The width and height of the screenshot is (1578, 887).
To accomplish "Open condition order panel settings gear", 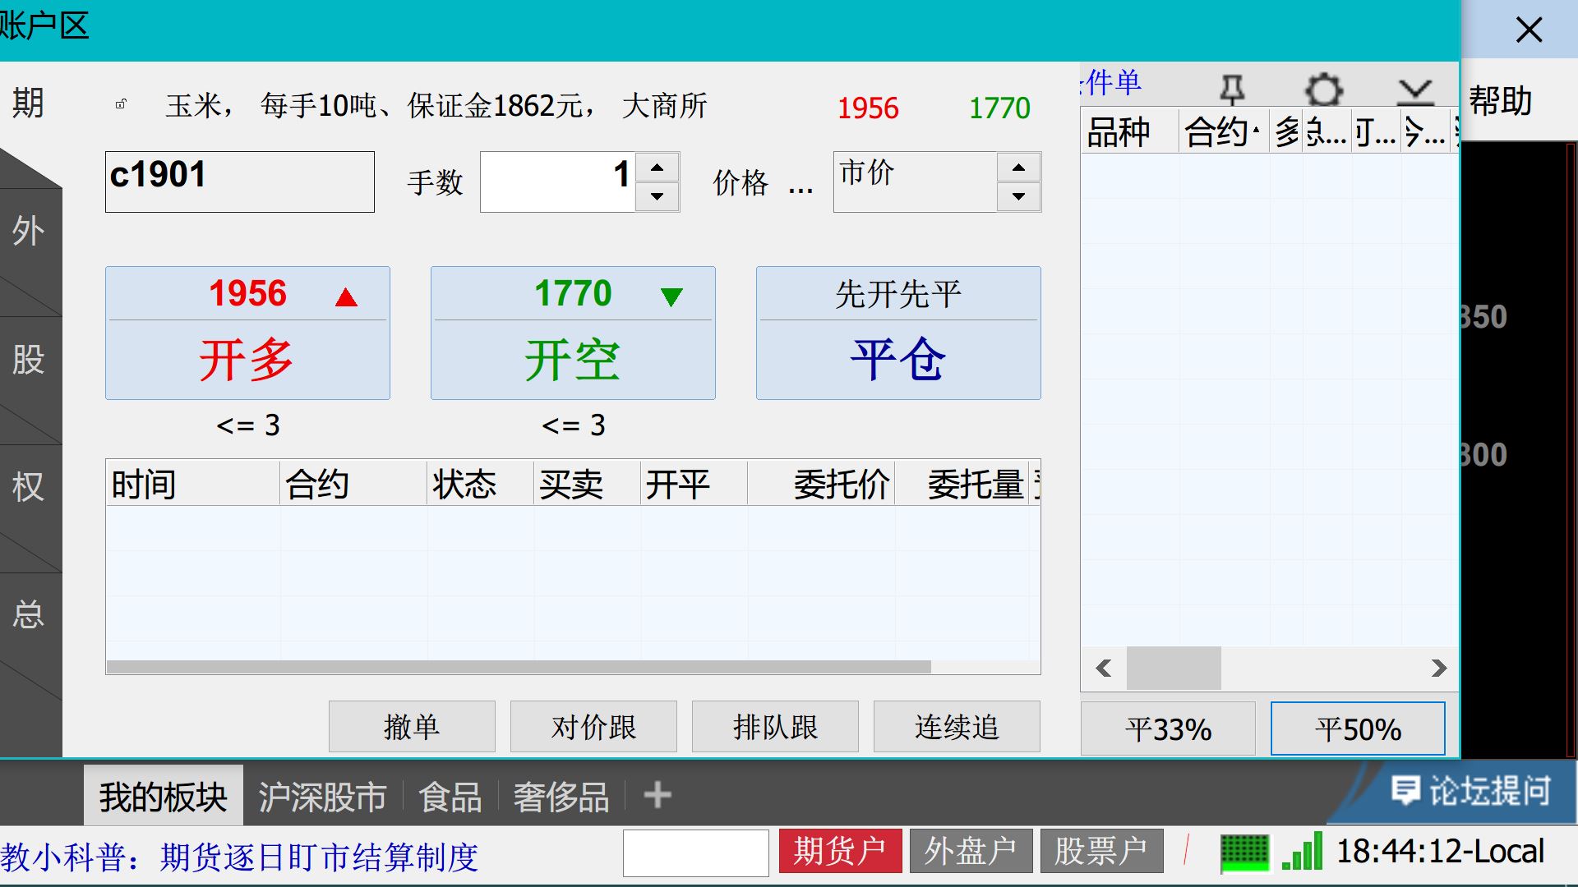I will point(1323,89).
